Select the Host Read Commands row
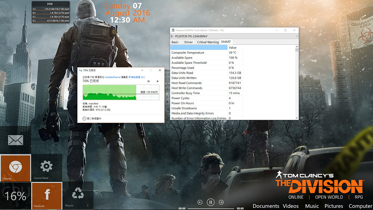 coord(207,83)
